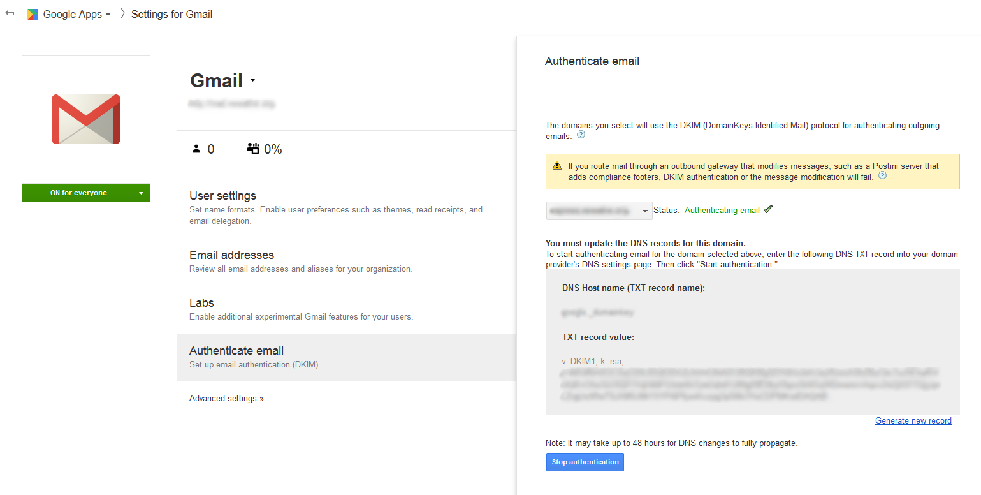This screenshot has width=981, height=495.
Task: Click Generate new record link
Action: (913, 421)
